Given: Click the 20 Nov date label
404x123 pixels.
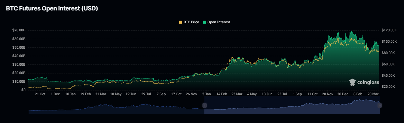Looking at the screenshot, I should click(x=328, y=94).
